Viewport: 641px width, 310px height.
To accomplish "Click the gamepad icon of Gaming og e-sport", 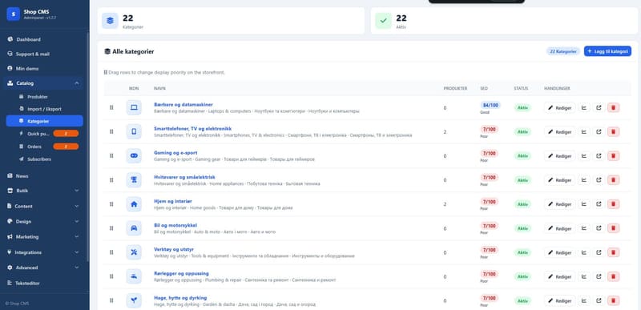I will [134, 155].
